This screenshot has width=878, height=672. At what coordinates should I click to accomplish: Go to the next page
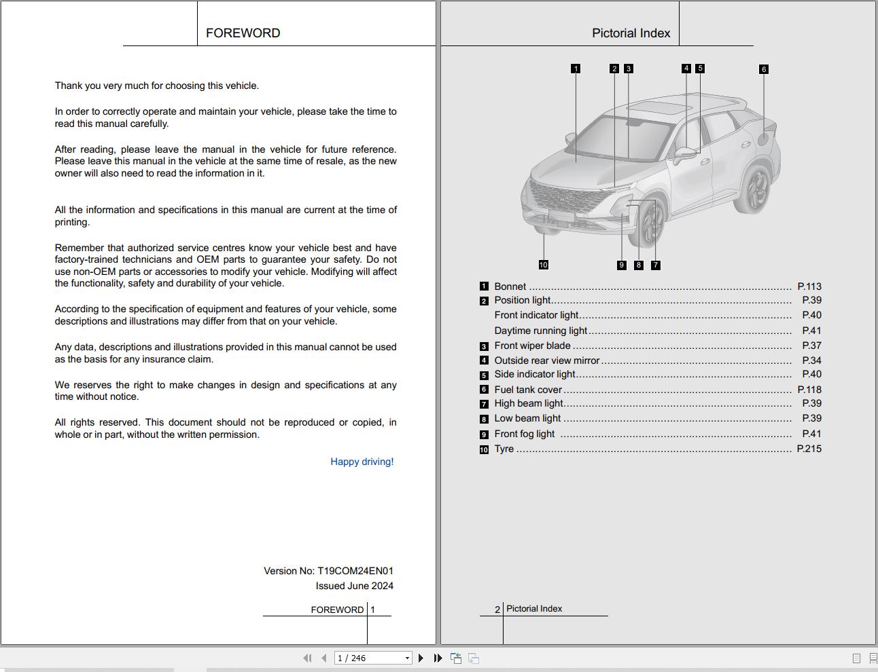point(421,658)
